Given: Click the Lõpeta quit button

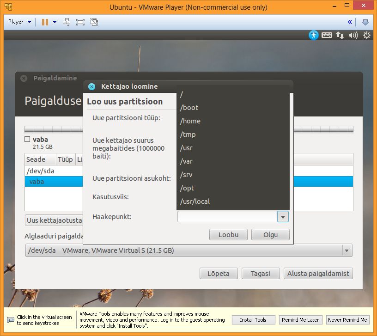Looking at the screenshot, I should pos(219,274).
